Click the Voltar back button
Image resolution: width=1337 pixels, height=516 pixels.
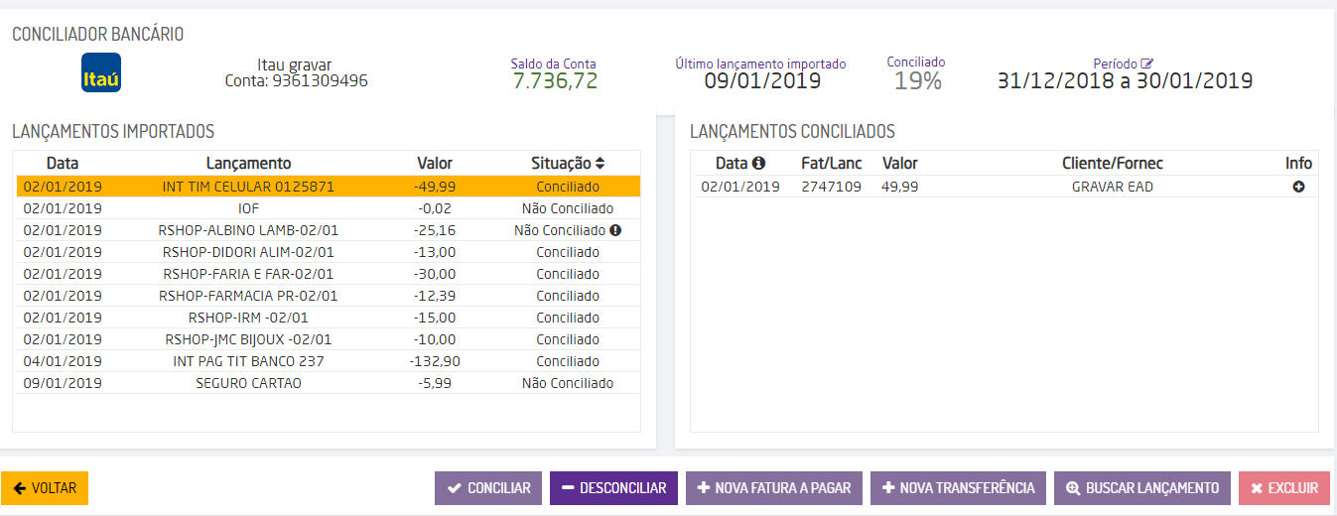click(x=46, y=488)
